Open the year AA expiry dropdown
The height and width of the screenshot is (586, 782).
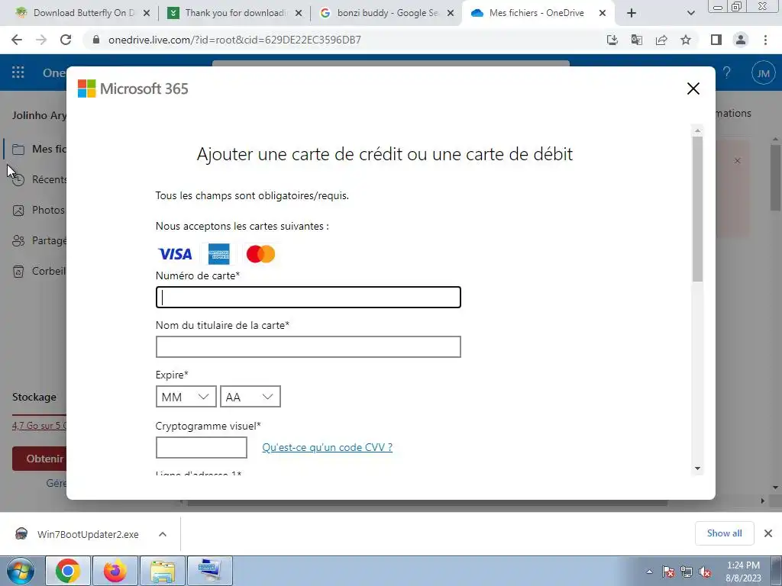250,397
